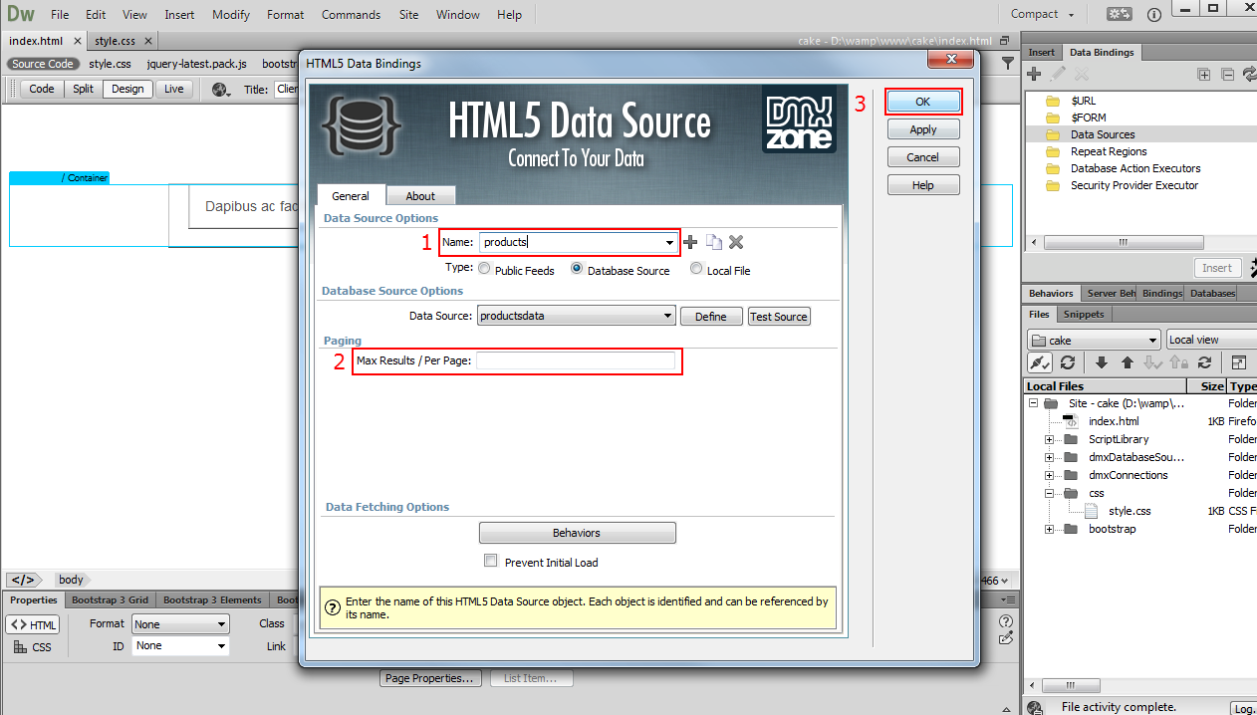
Task: Open the Commands menu
Action: click(351, 15)
